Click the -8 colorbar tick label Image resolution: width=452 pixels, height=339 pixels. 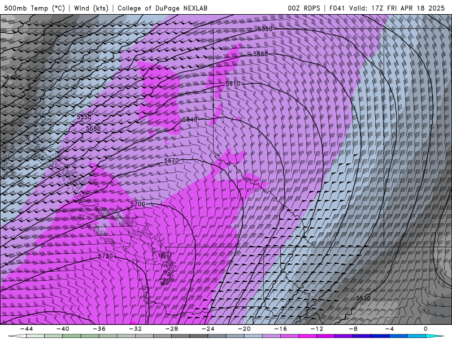click(x=353, y=329)
